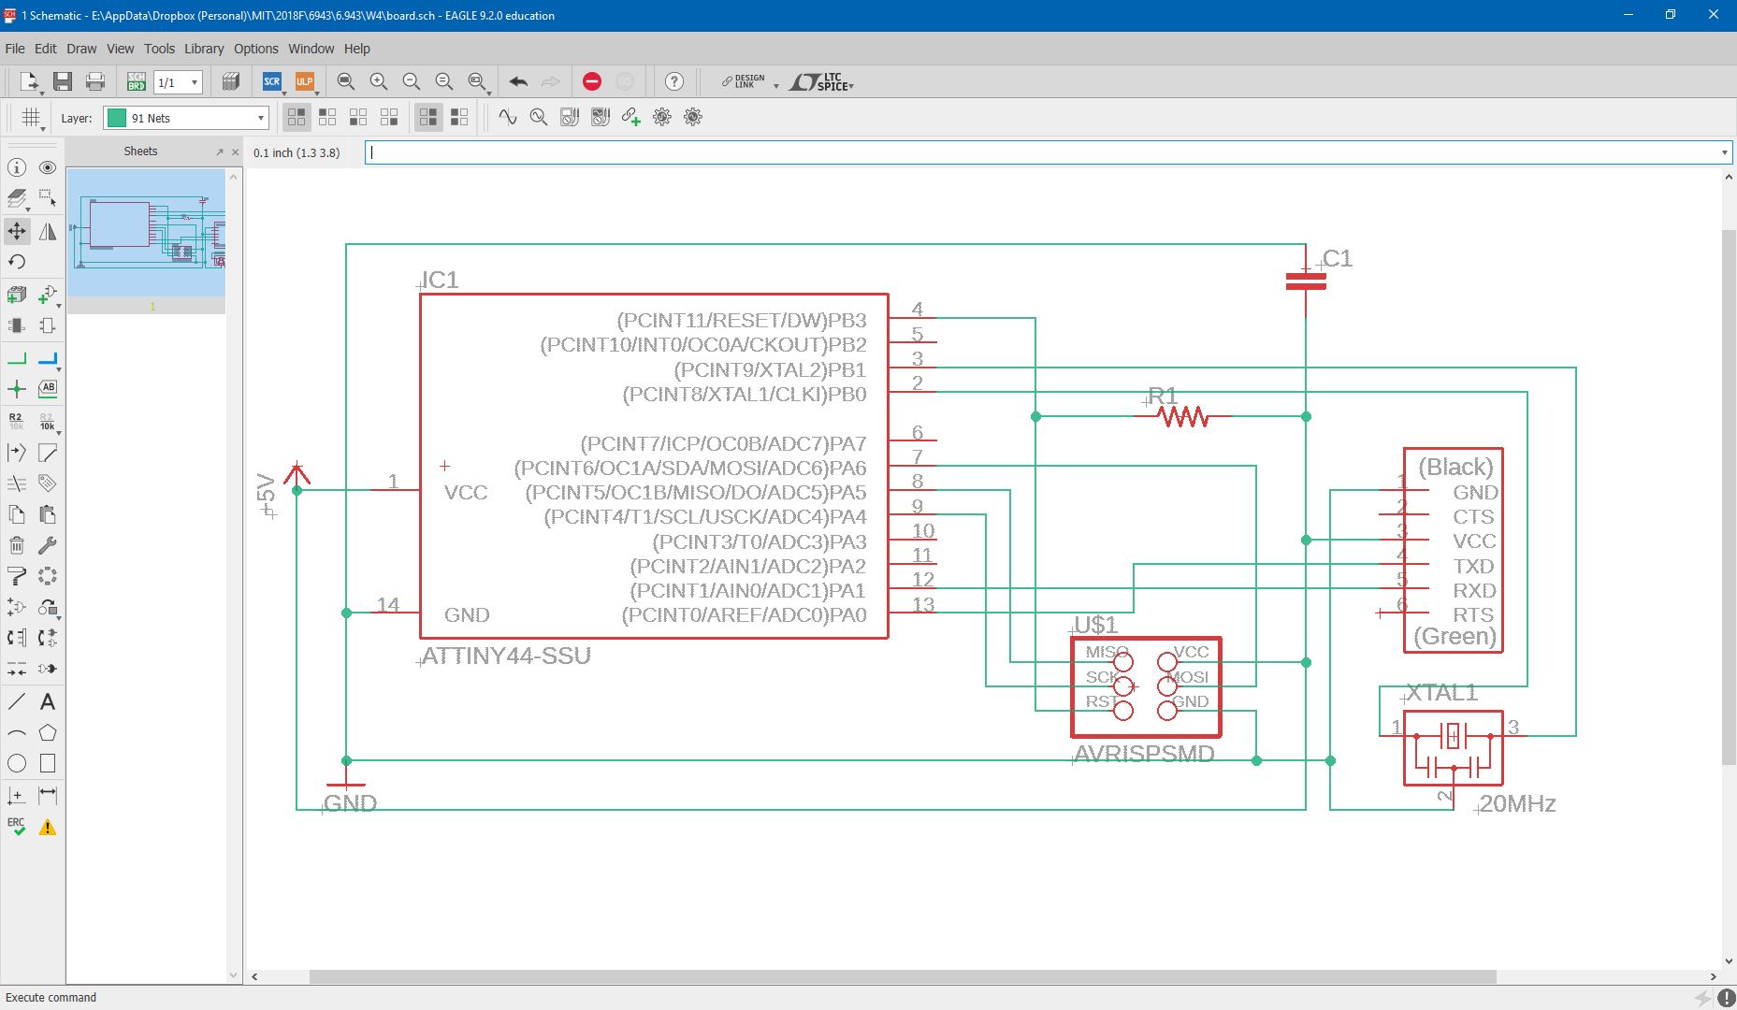Click the Zoom to fit icon

345,82
